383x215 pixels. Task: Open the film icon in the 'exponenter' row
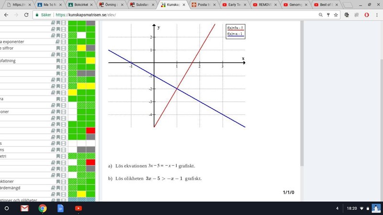tap(63, 42)
